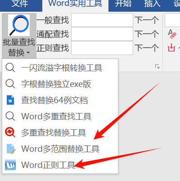Click the 一般查找 input box
This screenshot has width=180, height=181.
point(102,20)
